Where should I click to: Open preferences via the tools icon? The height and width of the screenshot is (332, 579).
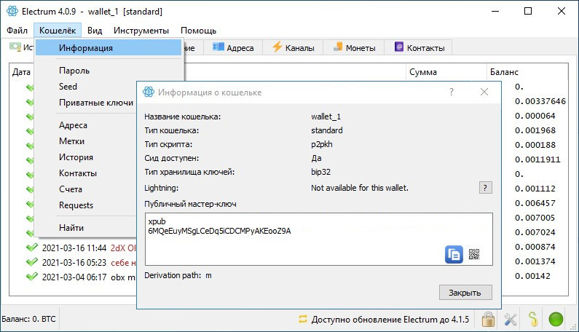[511, 319]
